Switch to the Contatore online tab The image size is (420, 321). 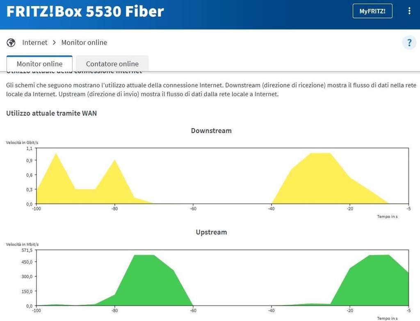coord(112,63)
